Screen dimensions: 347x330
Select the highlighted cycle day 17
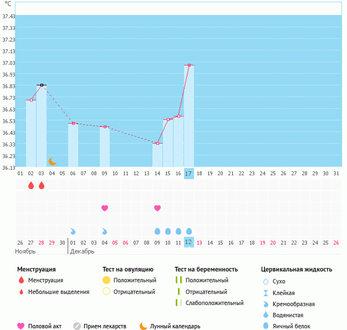[188, 174]
